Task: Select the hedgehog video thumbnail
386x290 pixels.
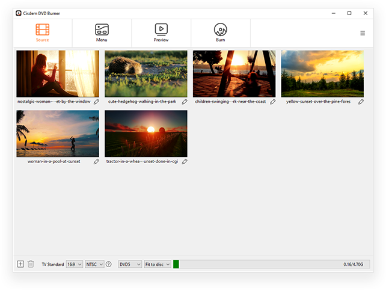Action: [146, 73]
